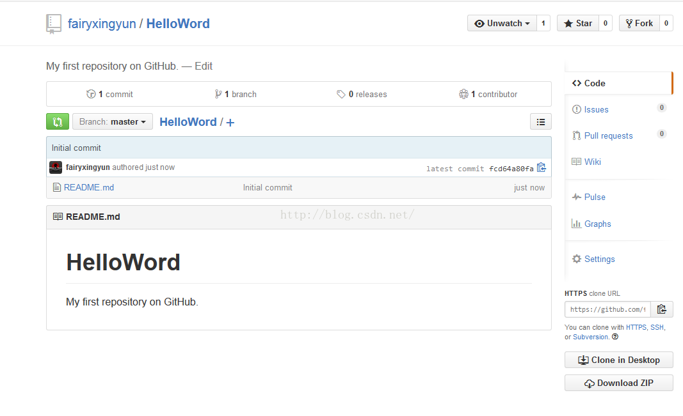Click the plus icon to create new file

[230, 123]
